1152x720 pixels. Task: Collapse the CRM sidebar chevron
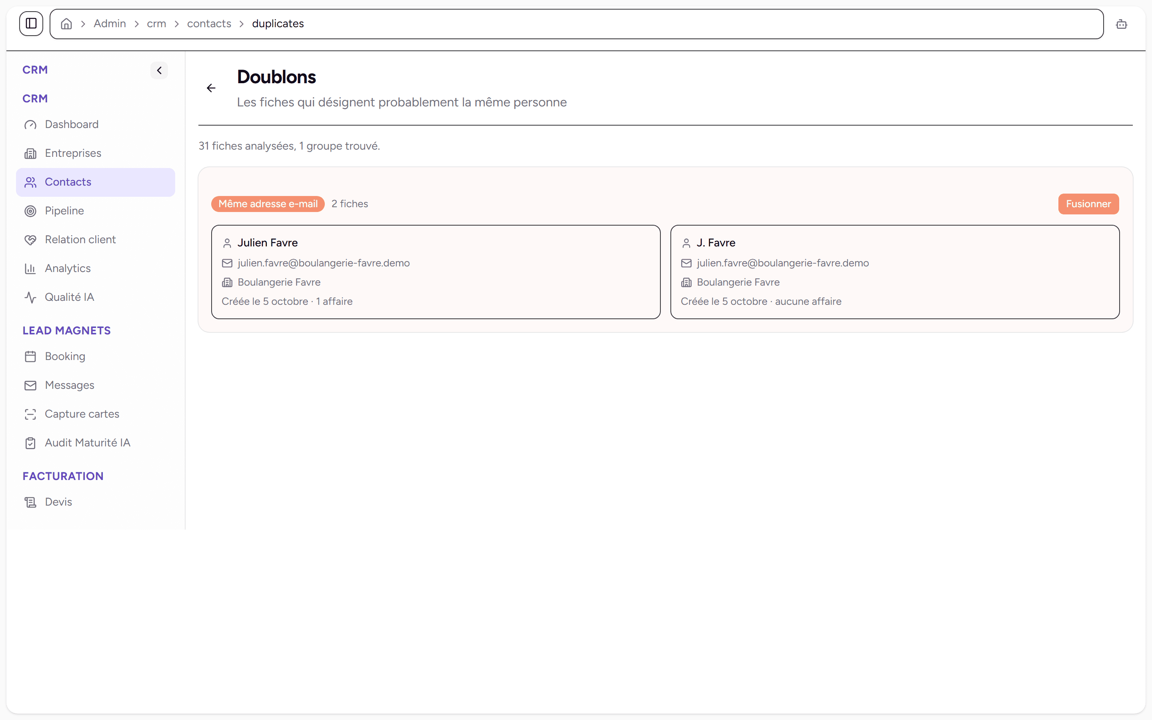(159, 70)
